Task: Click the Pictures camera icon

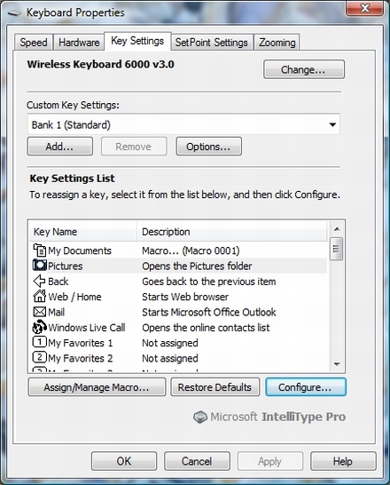Action: click(x=40, y=266)
